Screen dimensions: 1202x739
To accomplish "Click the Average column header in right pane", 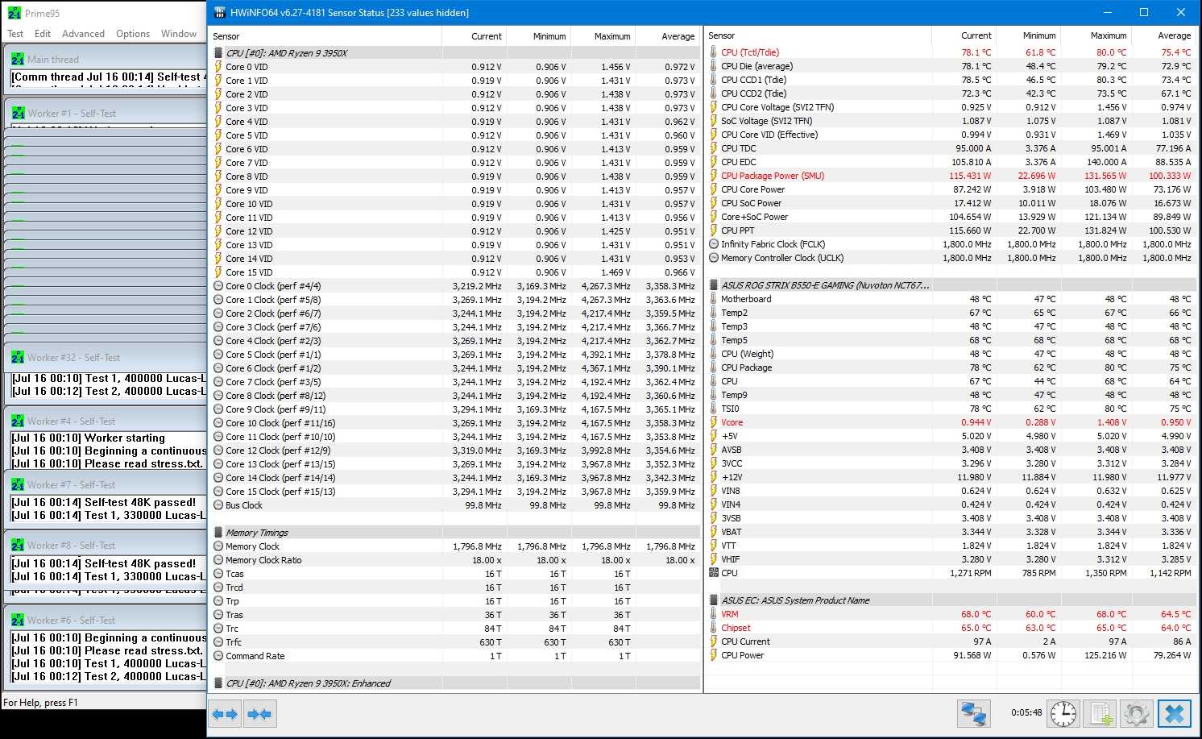I will 1174,35.
